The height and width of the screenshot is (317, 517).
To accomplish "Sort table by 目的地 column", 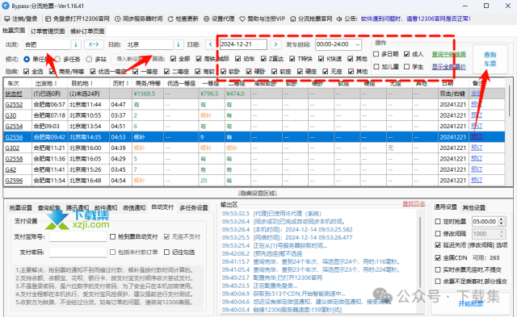I will (82, 84).
